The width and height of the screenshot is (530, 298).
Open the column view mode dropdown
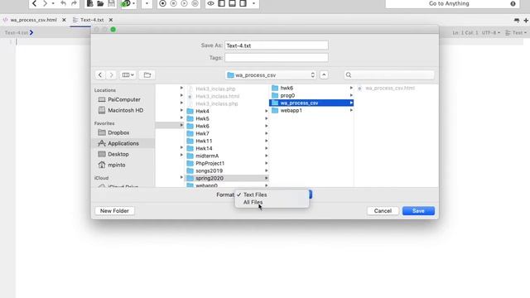(x=128, y=75)
